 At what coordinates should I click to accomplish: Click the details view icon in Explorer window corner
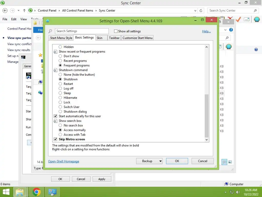pos(224,162)
